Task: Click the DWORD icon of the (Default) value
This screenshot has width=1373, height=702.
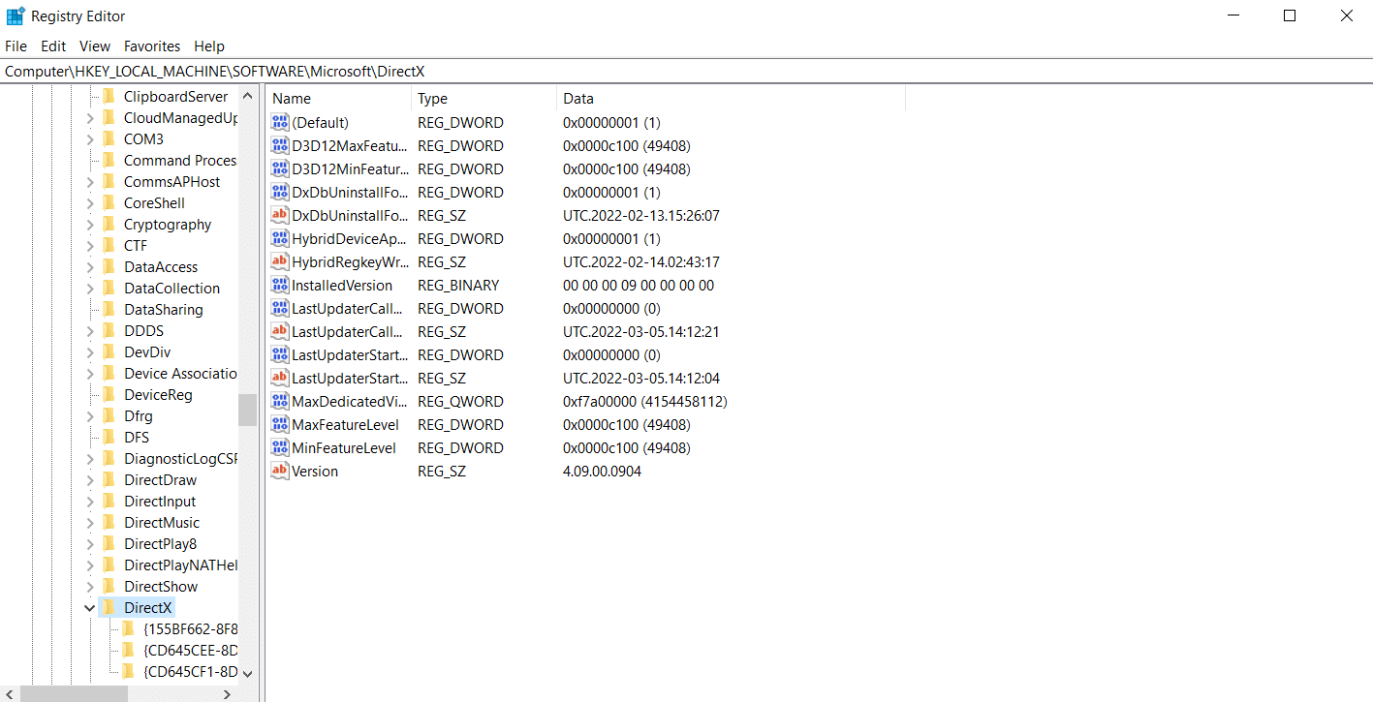Action: point(280,123)
